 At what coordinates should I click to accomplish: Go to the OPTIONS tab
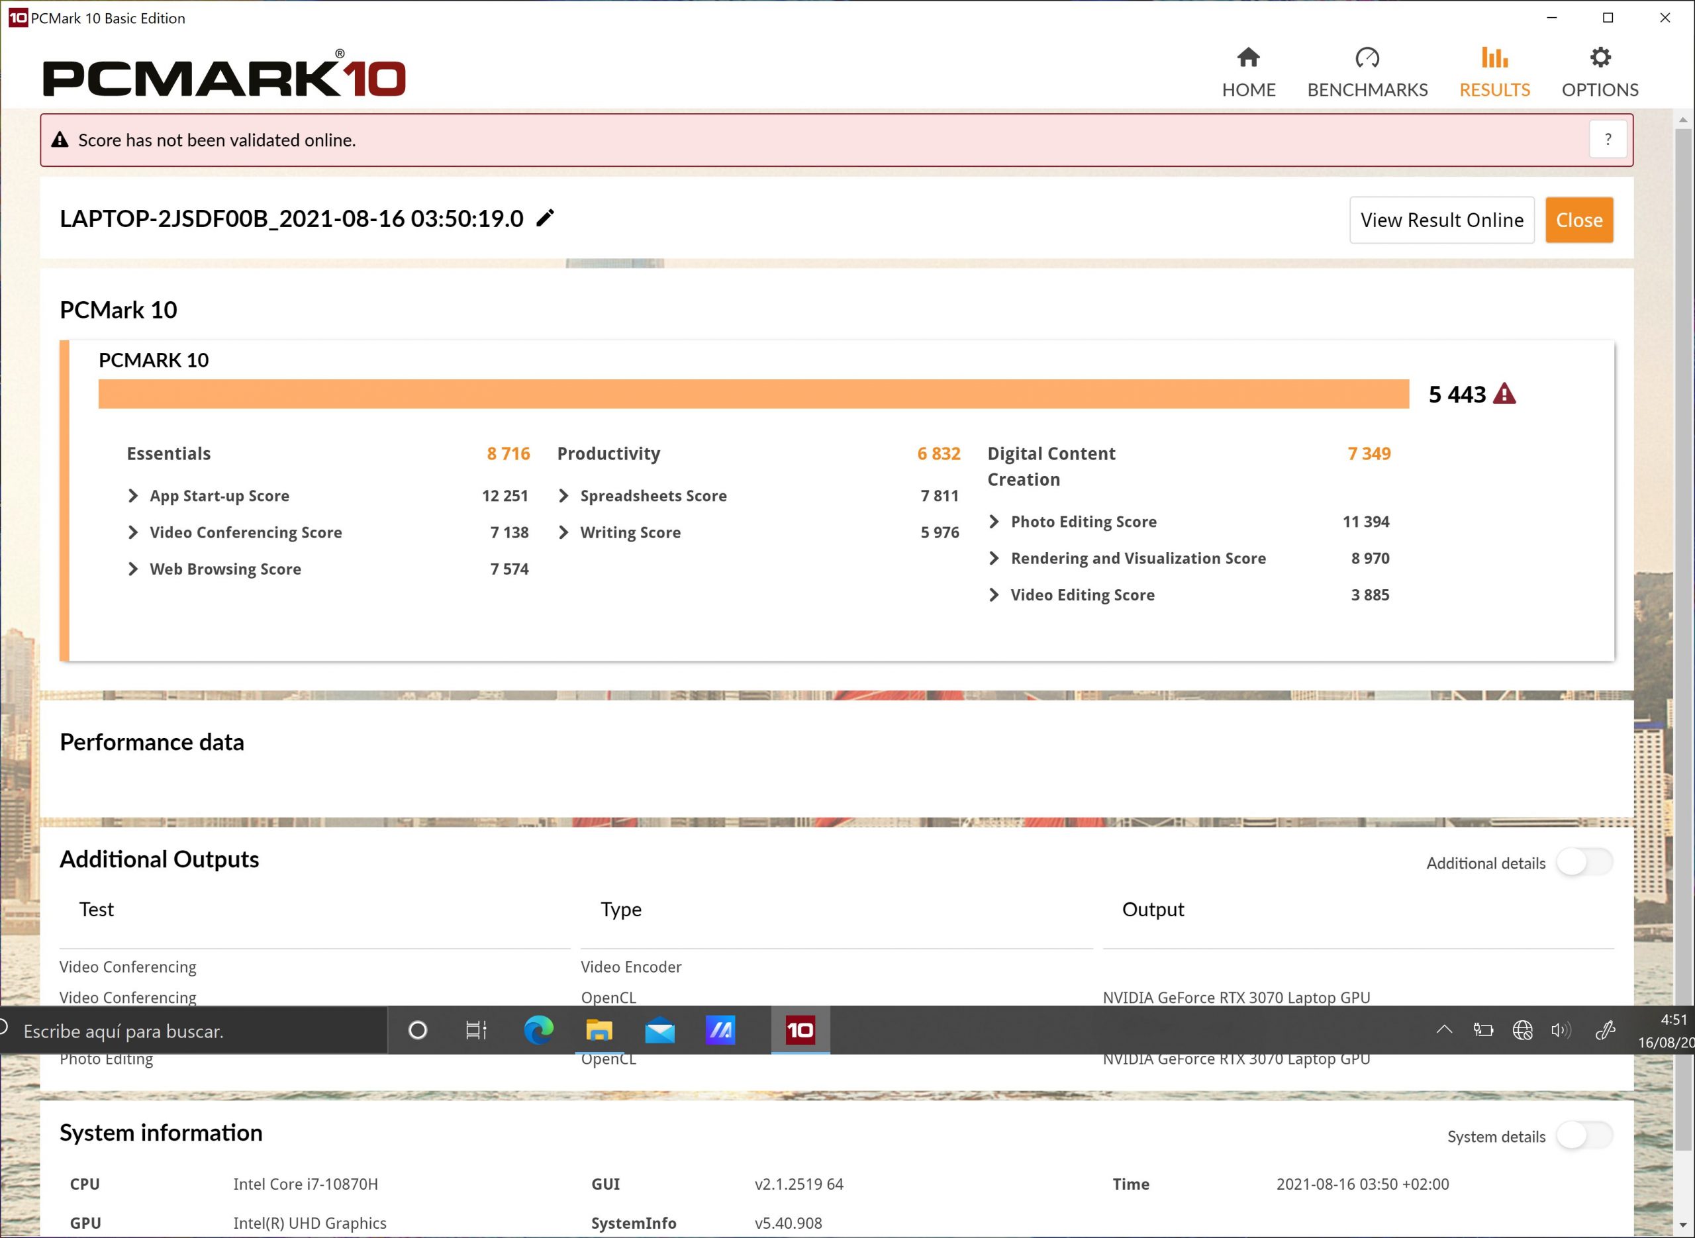[x=1600, y=73]
